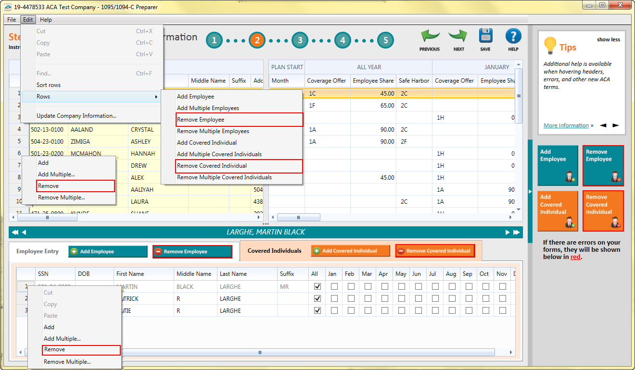Click the green Previous arrow icon
The image size is (635, 370).
pos(430,37)
